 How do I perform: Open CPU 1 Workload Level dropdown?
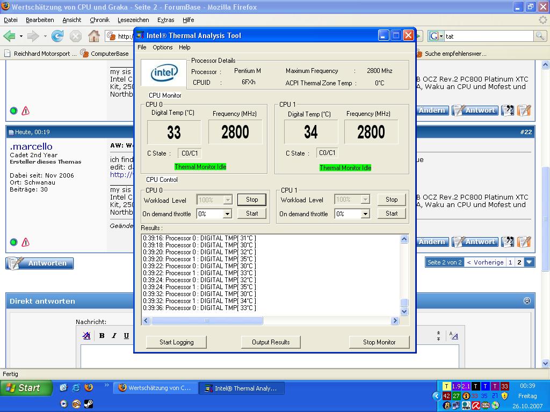point(365,200)
